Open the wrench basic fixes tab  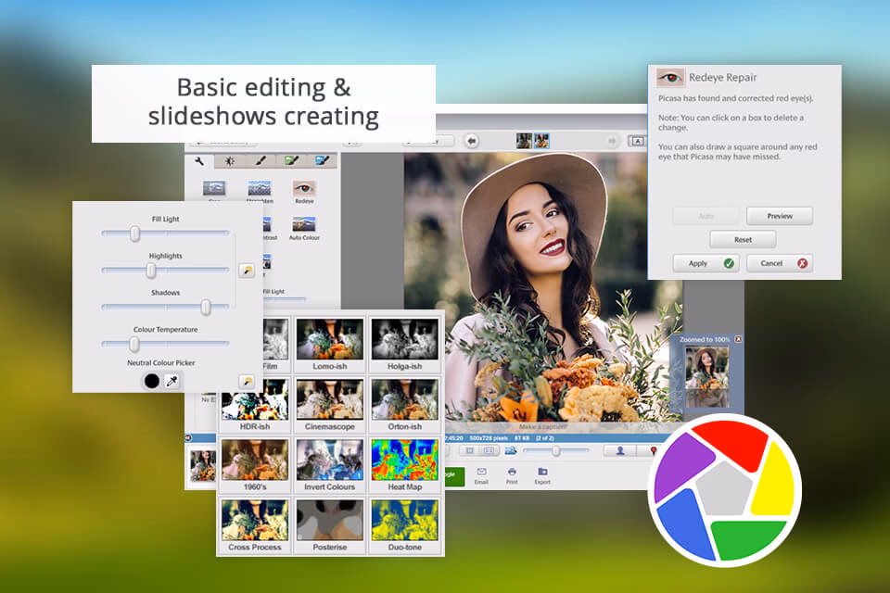197,160
